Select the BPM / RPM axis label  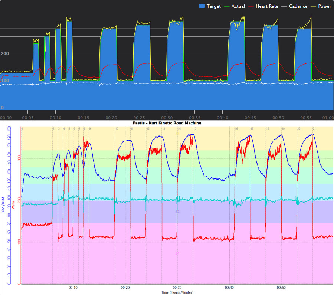click(x=3, y=205)
